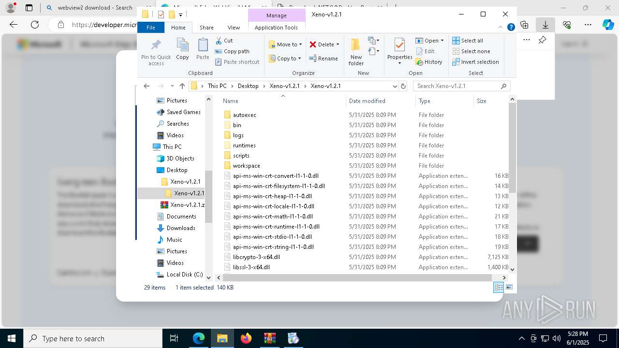This screenshot has width=619, height=348.
Task: Create a New folder from ribbon
Action: click(x=356, y=52)
